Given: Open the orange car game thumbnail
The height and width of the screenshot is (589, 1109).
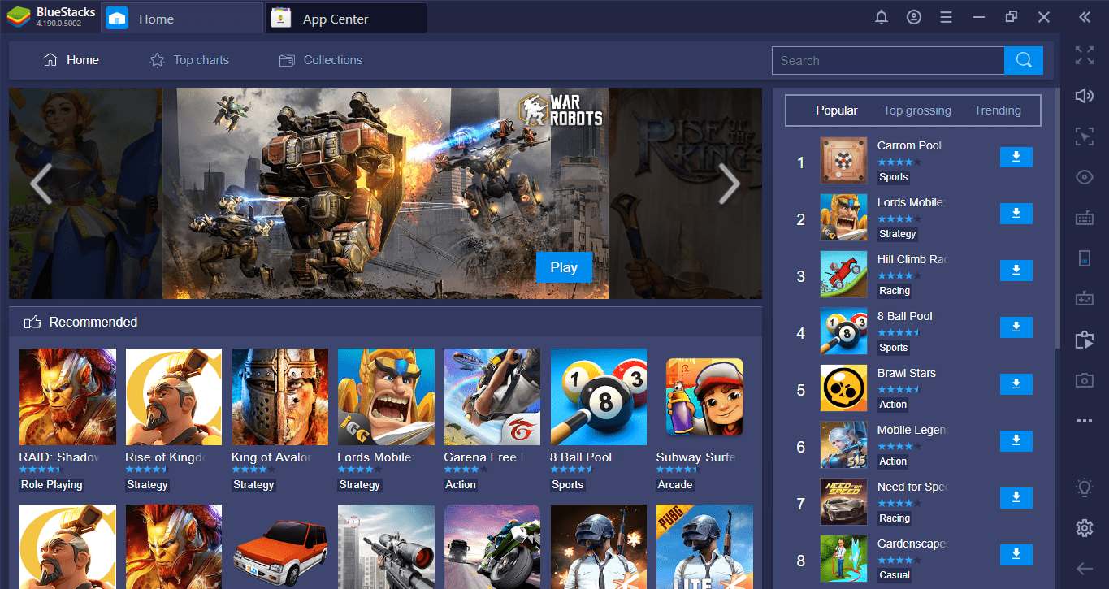Looking at the screenshot, I should point(280,547).
